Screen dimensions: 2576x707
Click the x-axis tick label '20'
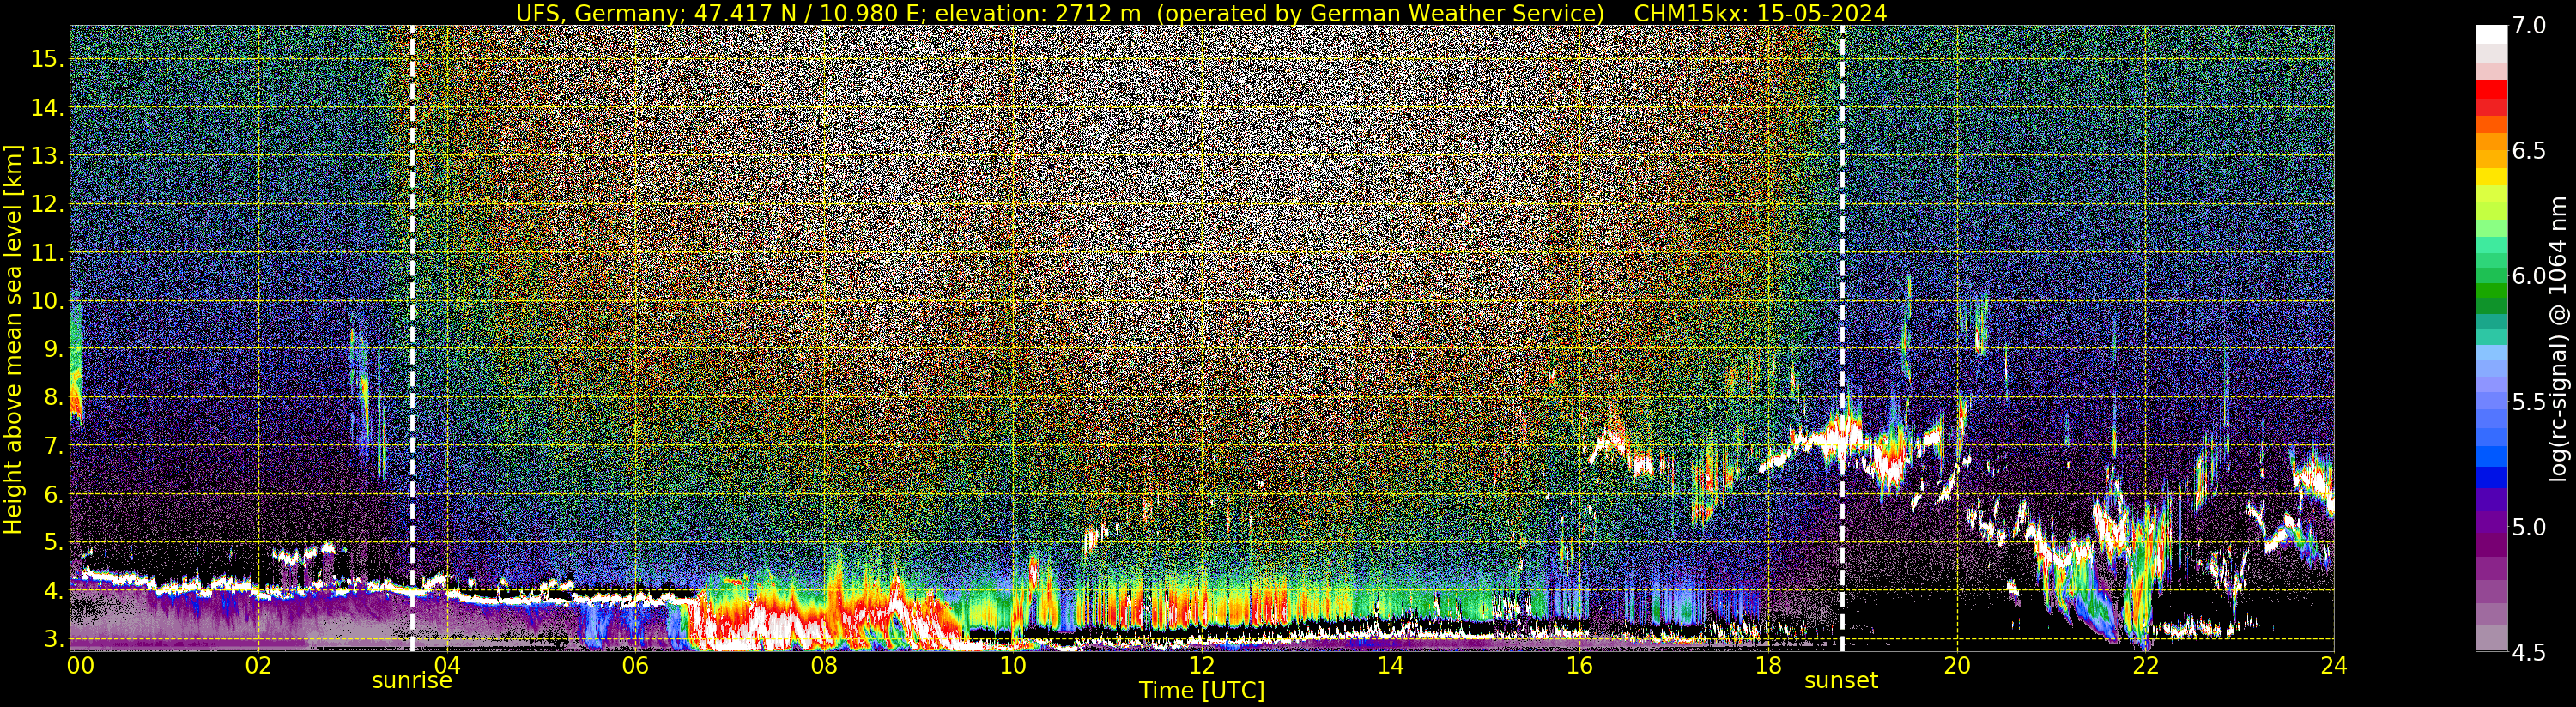tap(1957, 666)
